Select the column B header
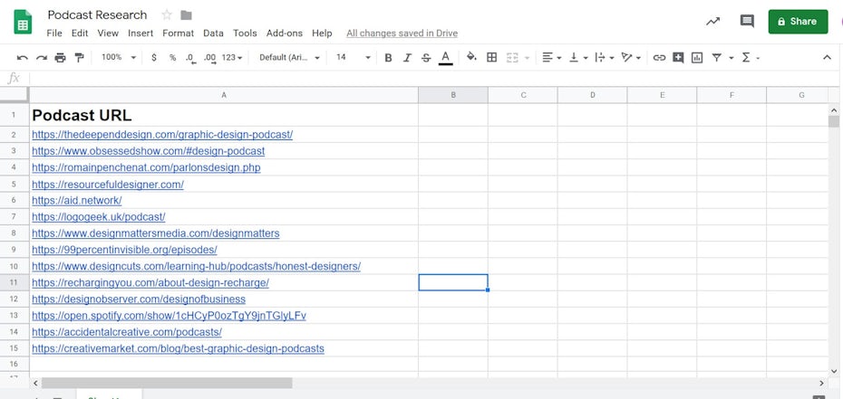This screenshot has width=843, height=399. point(453,95)
